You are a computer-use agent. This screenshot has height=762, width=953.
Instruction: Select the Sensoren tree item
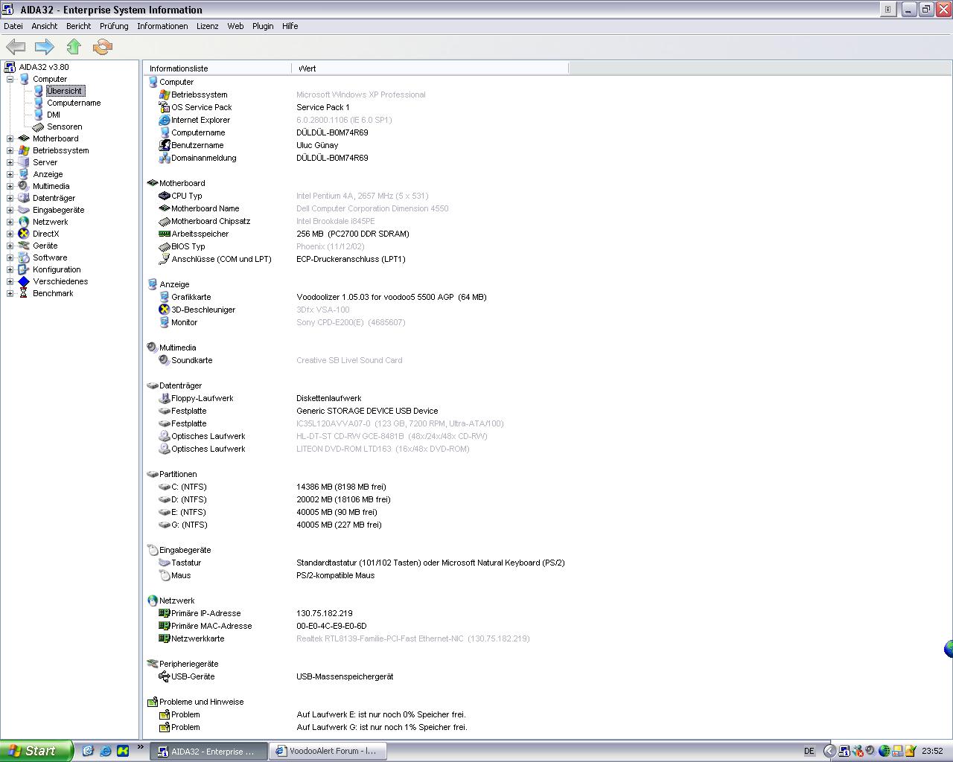point(65,127)
